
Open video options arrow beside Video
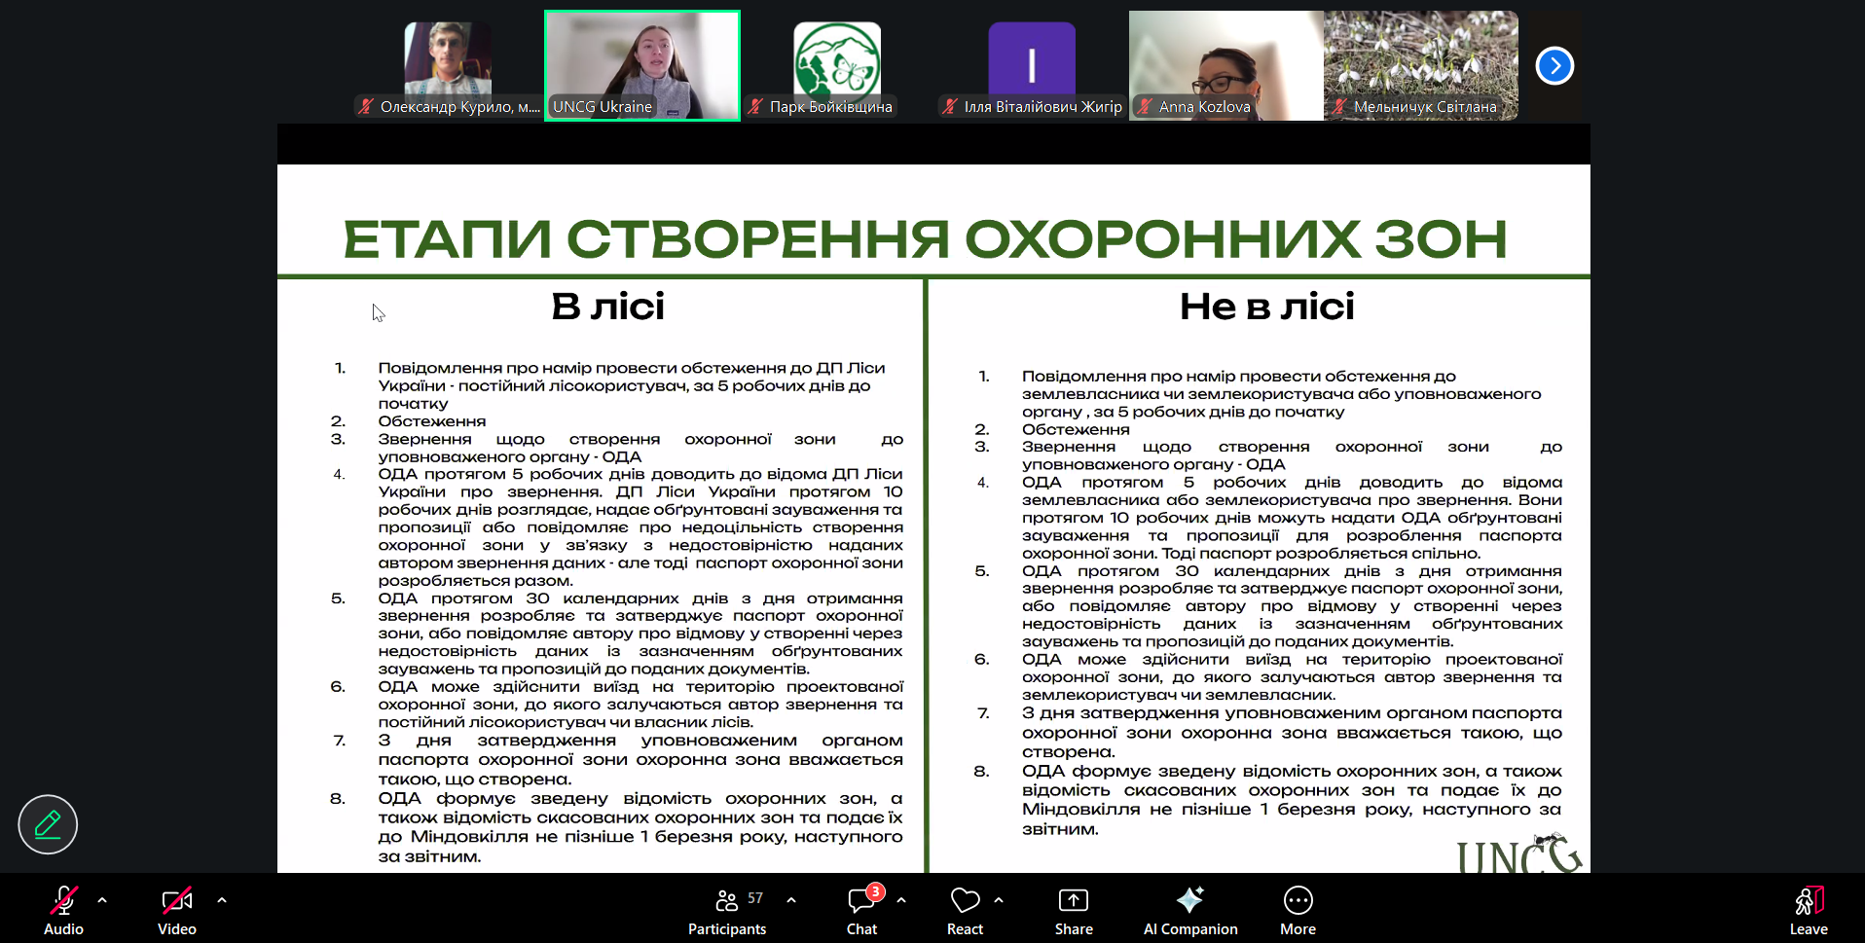222,900
